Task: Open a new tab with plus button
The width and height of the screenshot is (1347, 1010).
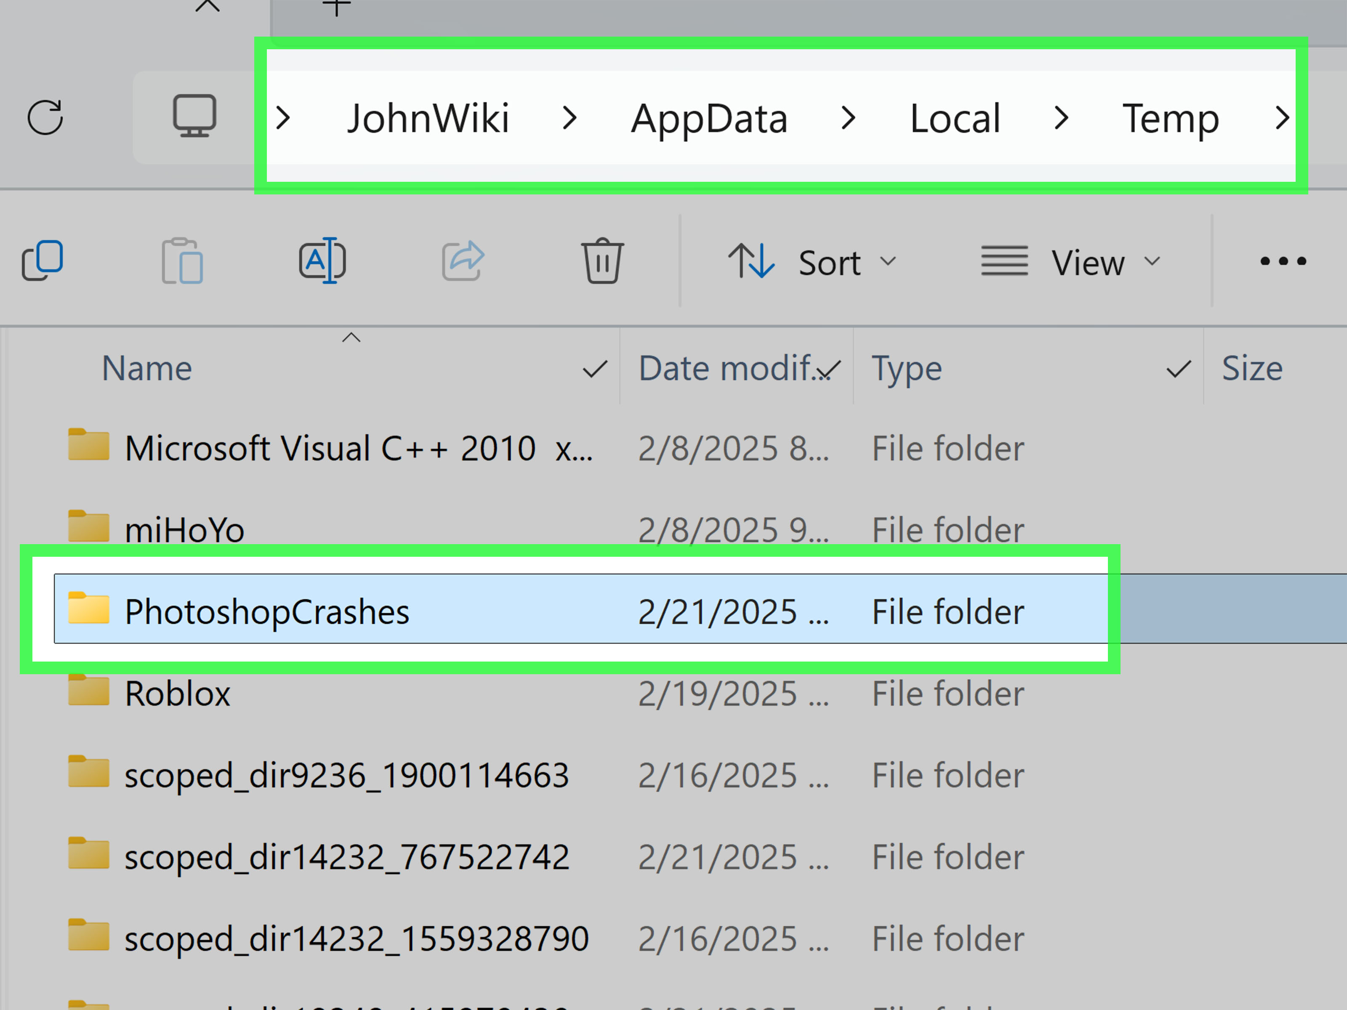Action: 336,7
